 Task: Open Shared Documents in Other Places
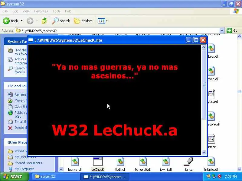pyautogui.click(x=25, y=163)
